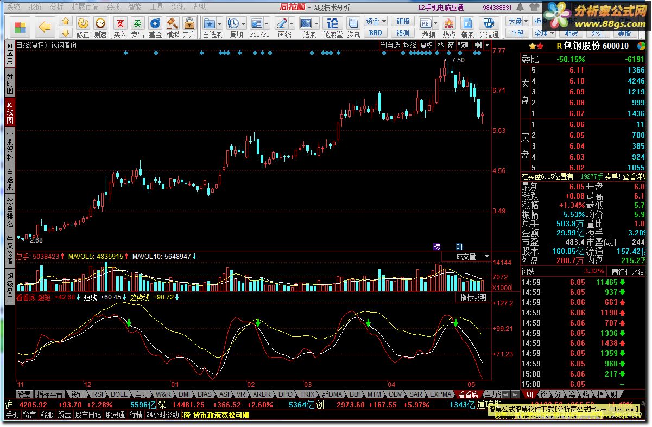Open 分时图 in the left sidebar
Screen dimensions: 652x427
10,84
